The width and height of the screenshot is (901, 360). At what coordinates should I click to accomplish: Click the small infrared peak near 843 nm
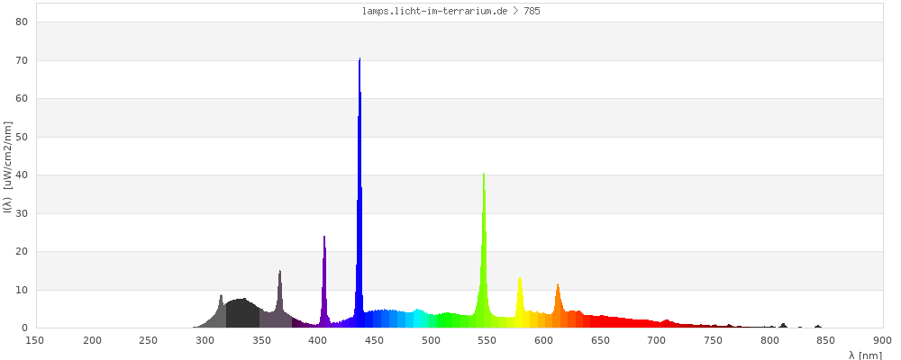coord(818,326)
